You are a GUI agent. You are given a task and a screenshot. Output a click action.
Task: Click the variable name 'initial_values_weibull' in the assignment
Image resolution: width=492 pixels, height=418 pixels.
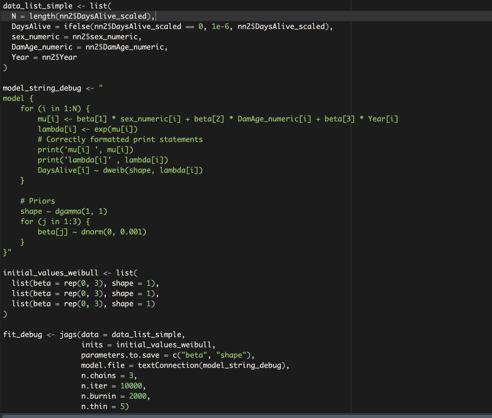[x=51, y=273]
